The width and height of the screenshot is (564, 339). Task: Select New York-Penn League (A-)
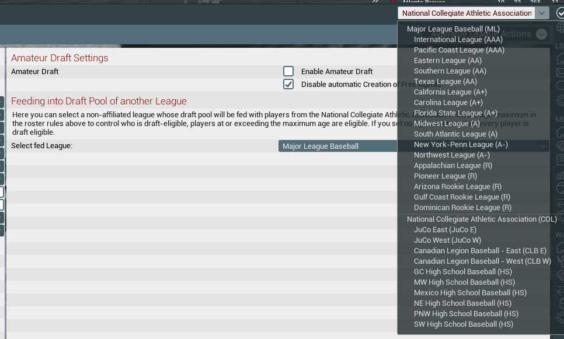point(461,145)
